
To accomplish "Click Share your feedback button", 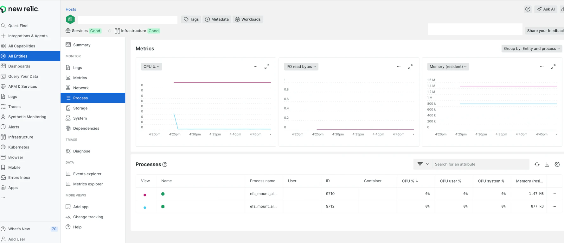I will tap(545, 31).
